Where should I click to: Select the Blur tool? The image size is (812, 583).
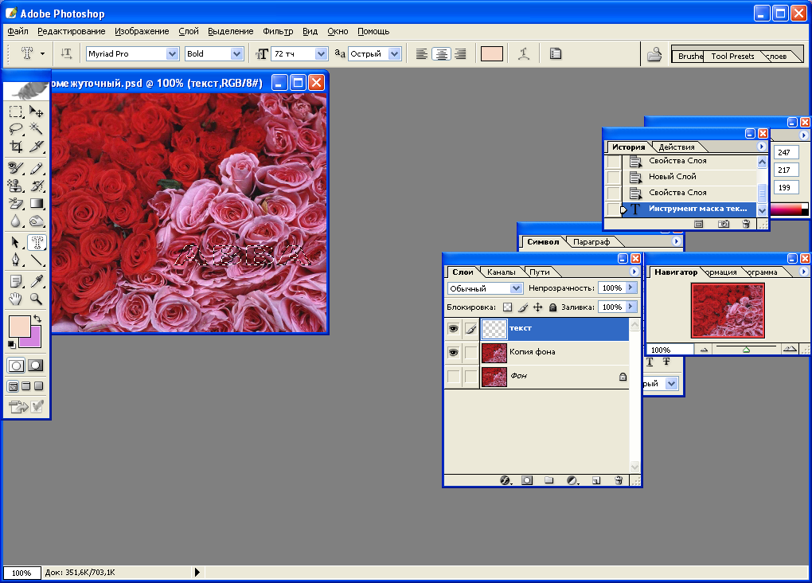(16, 221)
